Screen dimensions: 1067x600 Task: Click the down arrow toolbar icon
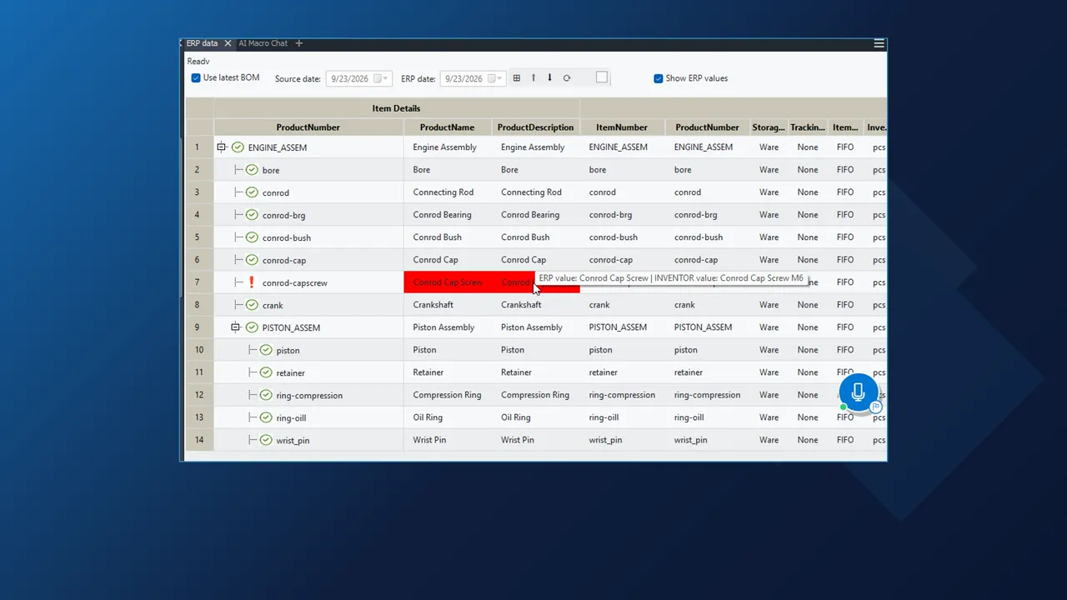[549, 78]
